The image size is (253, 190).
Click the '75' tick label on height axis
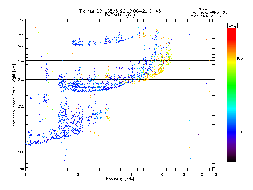coord(22,170)
